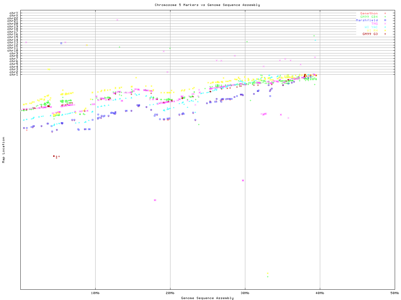This screenshot has width=401, height=300.
Task: Click the green plus symbol beside GM99 GB4
Action: coord(385,17)
